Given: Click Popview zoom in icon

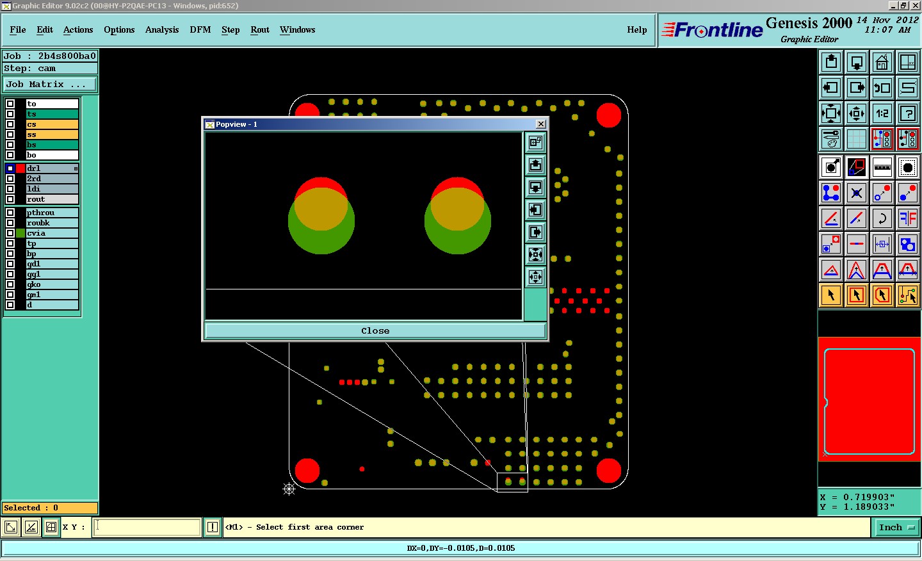Looking at the screenshot, I should coord(535,254).
